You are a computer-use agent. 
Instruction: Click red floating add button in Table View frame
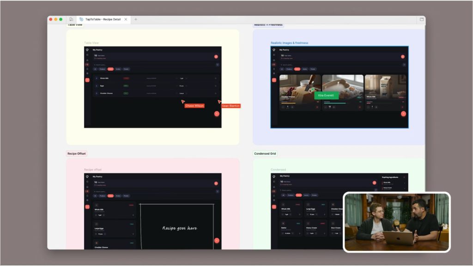pos(217,114)
